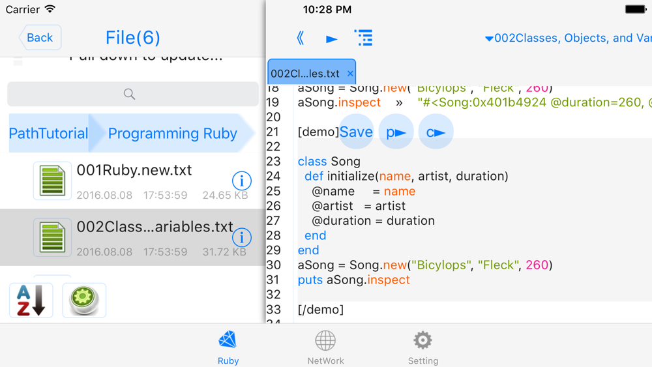Open the outline list icon
This screenshot has height=367, width=652.
tap(363, 38)
